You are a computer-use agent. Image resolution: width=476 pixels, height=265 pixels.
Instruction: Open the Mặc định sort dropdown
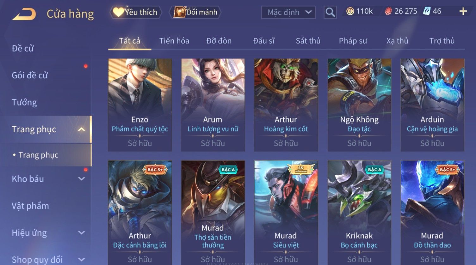pyautogui.click(x=288, y=12)
